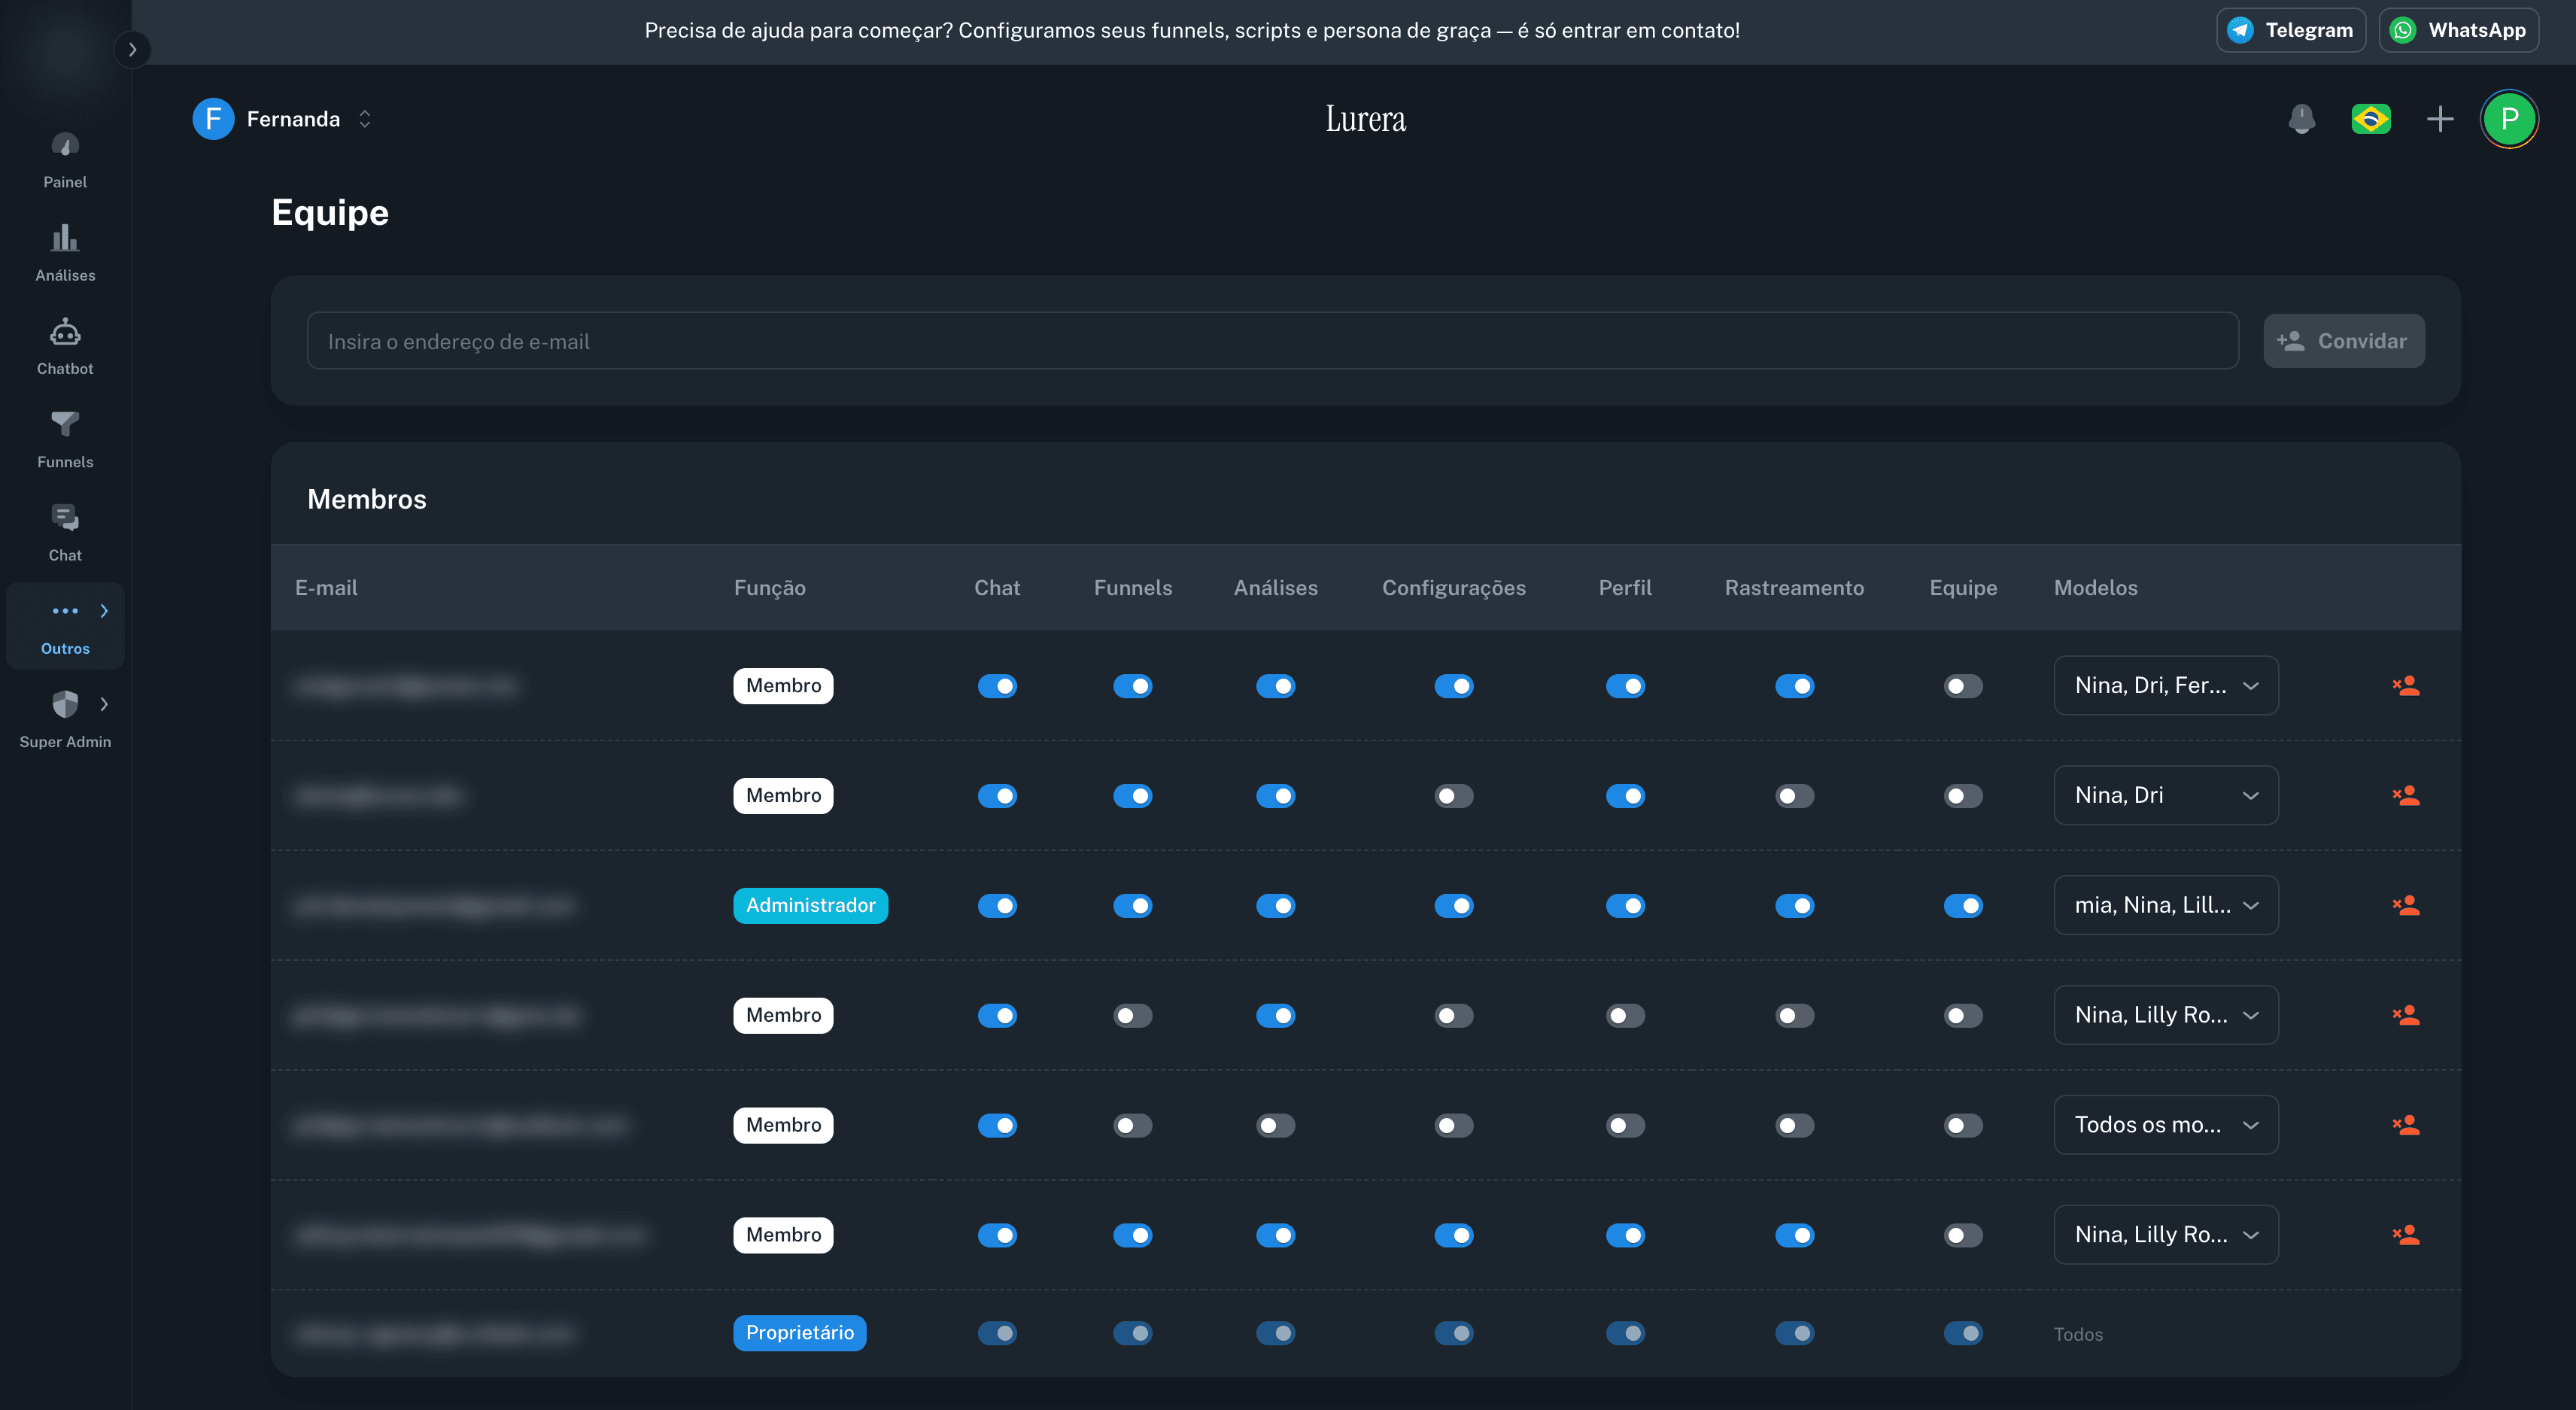Open notifications bell icon
Image resolution: width=2576 pixels, height=1410 pixels.
coord(2302,119)
